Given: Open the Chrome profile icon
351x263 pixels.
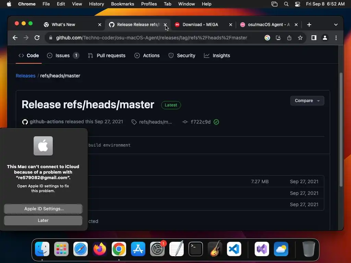Looking at the screenshot, I should pyautogui.click(x=325, y=38).
